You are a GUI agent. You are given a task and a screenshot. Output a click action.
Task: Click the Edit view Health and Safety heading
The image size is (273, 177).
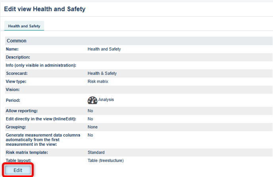point(44,9)
